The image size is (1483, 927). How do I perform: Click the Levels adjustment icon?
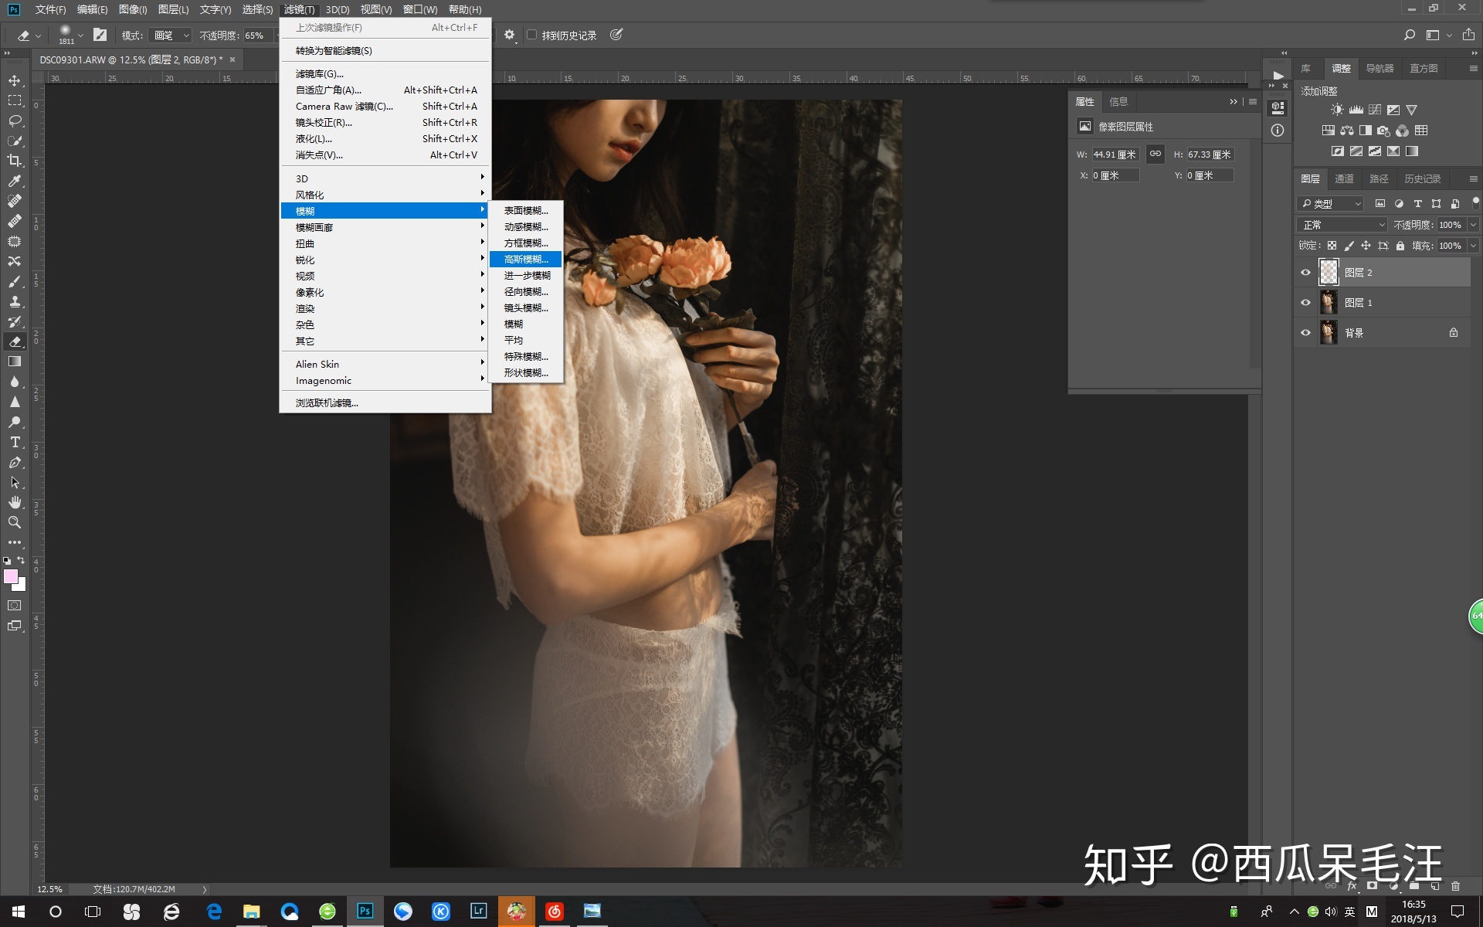pyautogui.click(x=1356, y=110)
